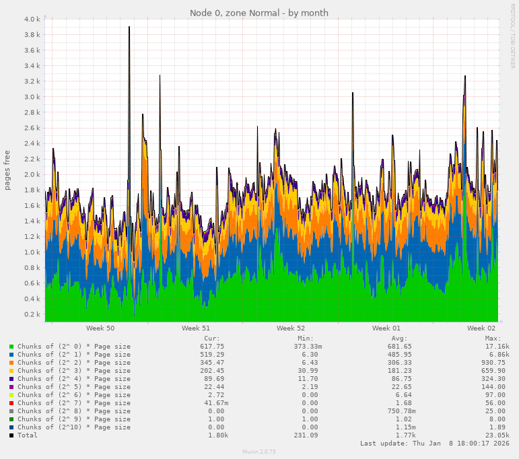Click the orange 2^2 chunks legend swatch
This screenshot has height=459, width=519.
11,363
